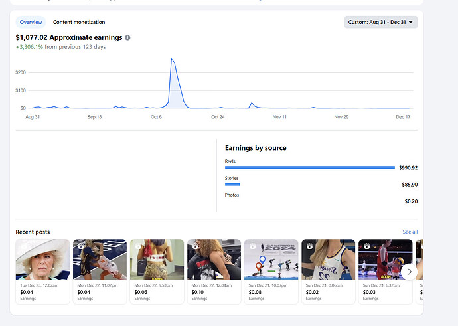
Task: Click the Stories earnings bar
Action: (x=232, y=184)
